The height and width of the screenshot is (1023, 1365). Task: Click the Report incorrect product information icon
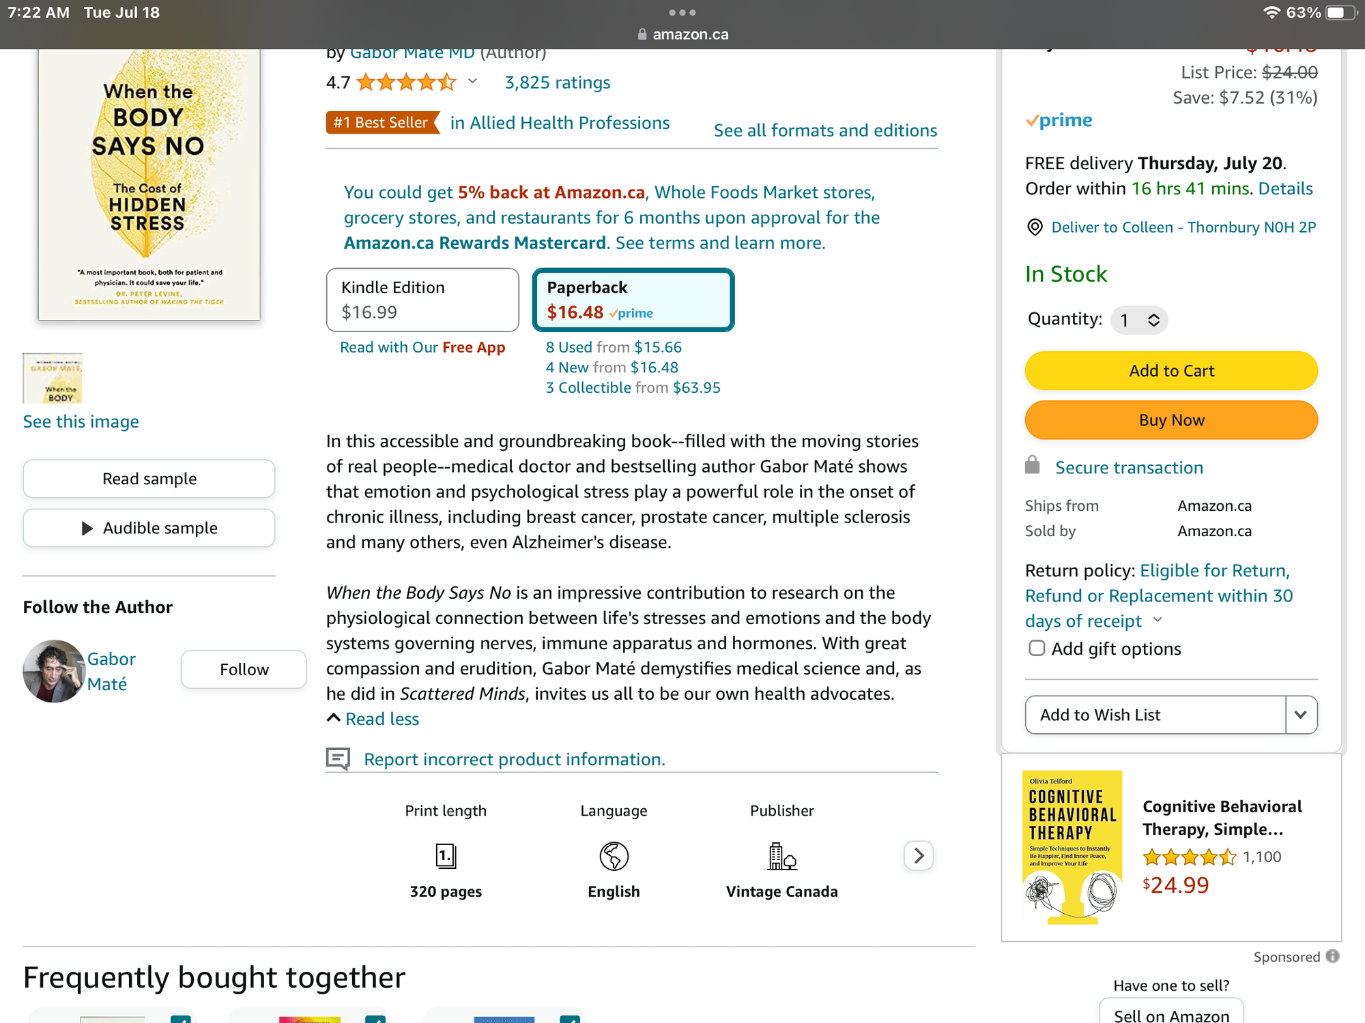tap(338, 758)
